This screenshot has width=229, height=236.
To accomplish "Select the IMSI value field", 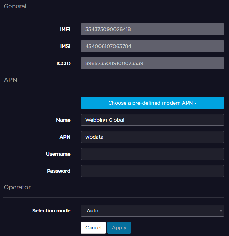I will 152,46.
